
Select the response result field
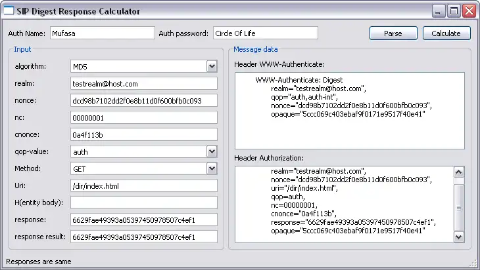click(144, 237)
